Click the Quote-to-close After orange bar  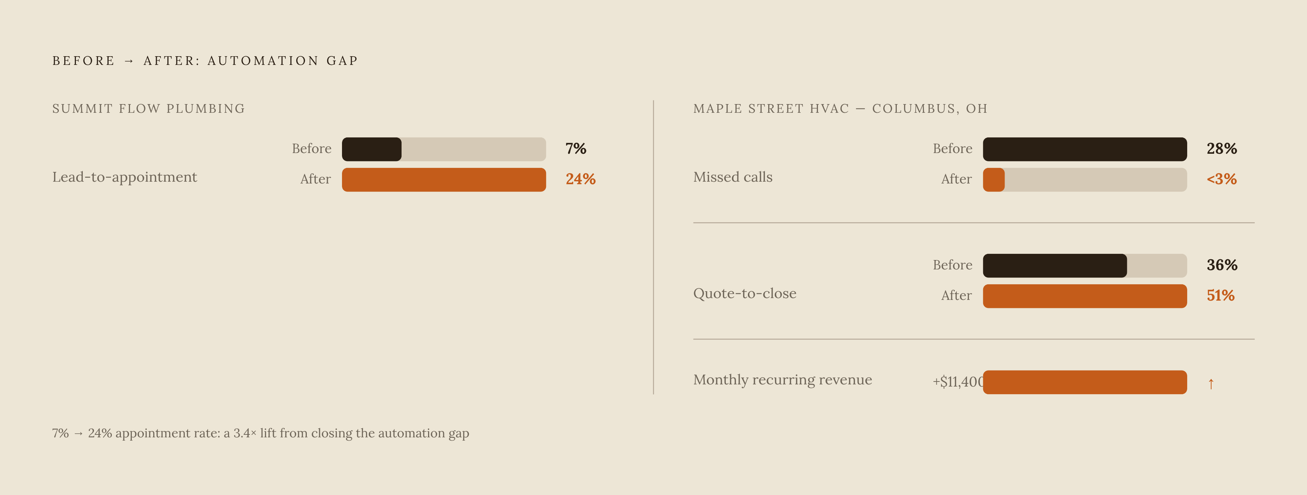point(1085,296)
